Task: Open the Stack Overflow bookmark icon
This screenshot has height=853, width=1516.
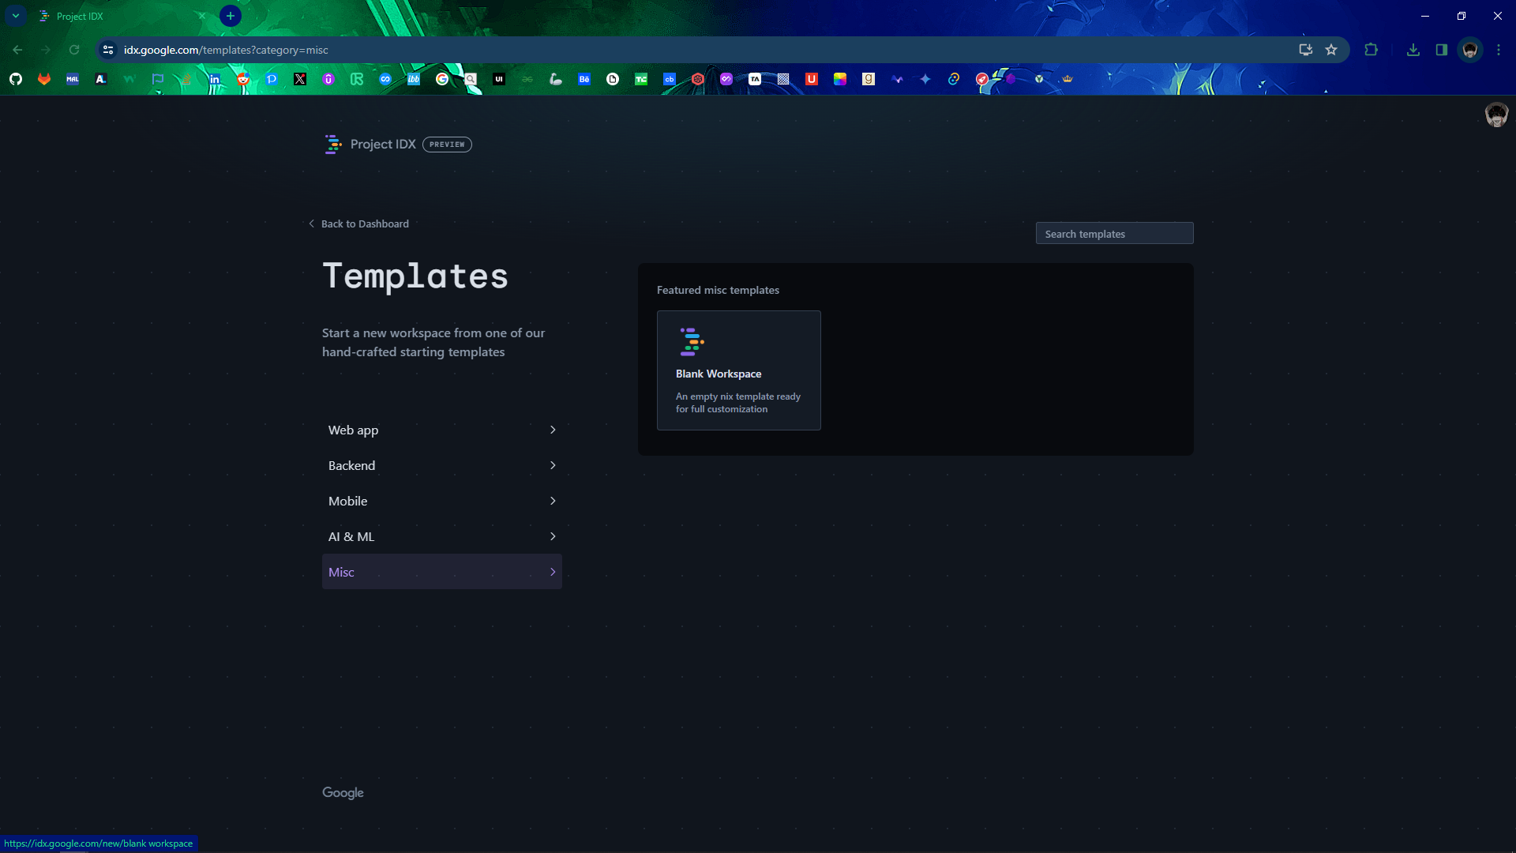Action: [x=186, y=79]
